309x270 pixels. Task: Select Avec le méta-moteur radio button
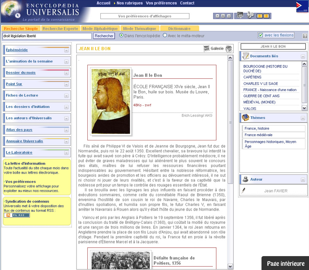[x=165, y=35]
